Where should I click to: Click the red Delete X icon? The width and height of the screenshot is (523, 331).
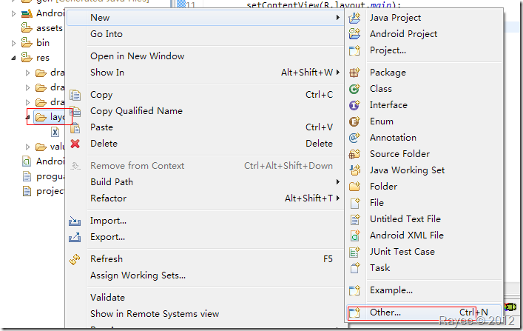pos(75,144)
